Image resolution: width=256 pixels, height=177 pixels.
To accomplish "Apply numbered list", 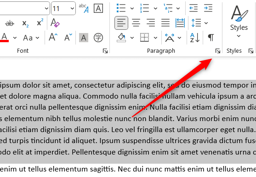I will point(144,8).
